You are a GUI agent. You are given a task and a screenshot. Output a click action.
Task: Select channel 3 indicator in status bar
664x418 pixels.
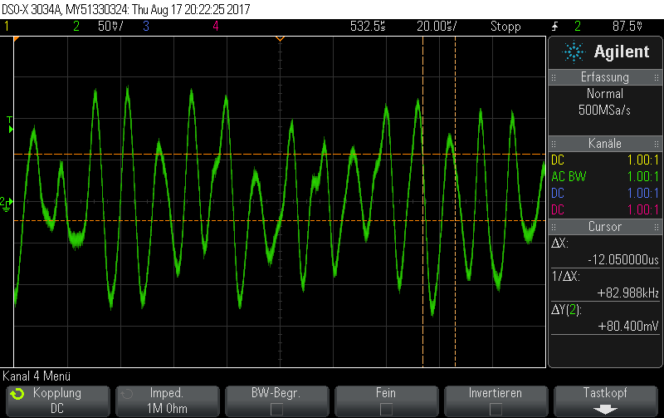tap(146, 27)
